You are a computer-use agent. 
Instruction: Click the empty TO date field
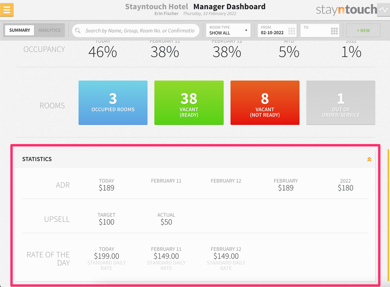pyautogui.click(x=320, y=31)
